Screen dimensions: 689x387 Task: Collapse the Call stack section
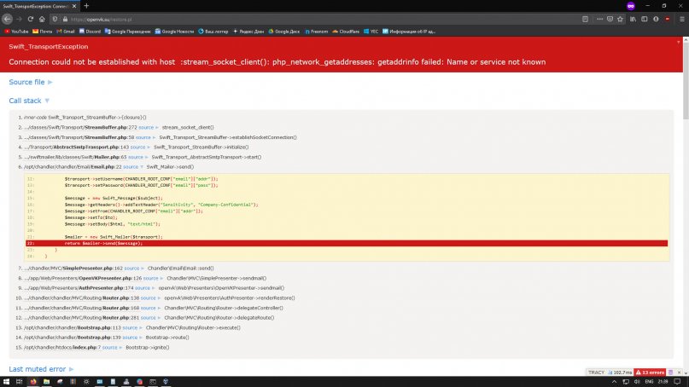[29, 101]
